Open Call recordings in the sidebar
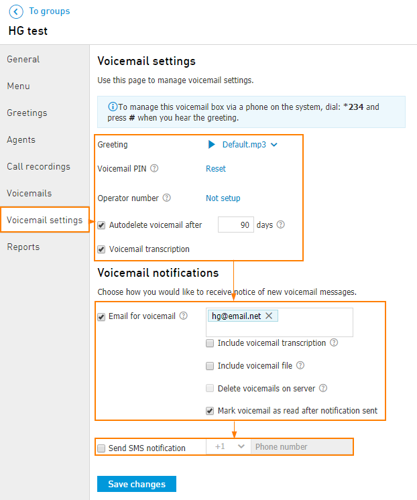Screen dimensions: 417x500 (x=38, y=166)
